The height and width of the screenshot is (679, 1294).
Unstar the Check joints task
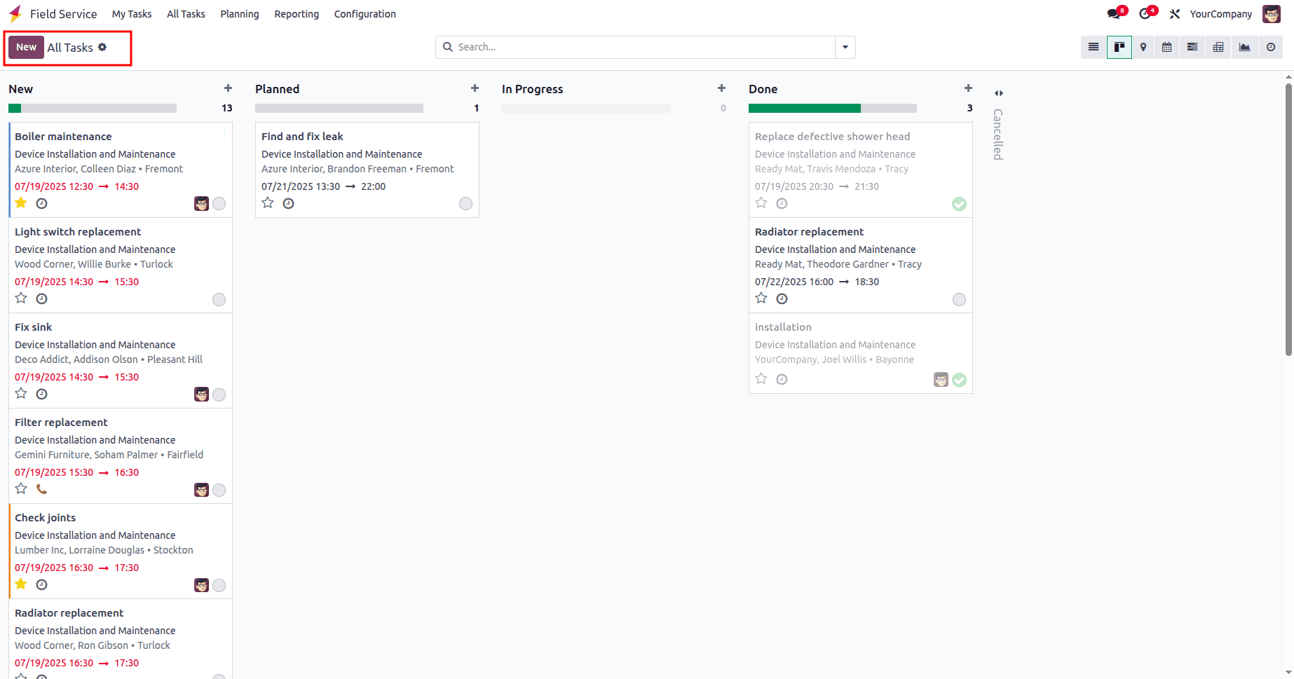coord(21,584)
